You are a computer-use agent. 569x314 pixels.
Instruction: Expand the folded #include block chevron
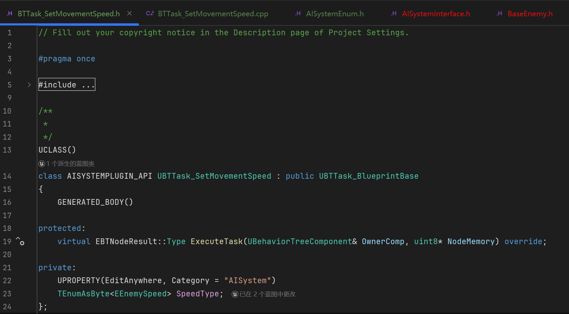[x=29, y=85]
